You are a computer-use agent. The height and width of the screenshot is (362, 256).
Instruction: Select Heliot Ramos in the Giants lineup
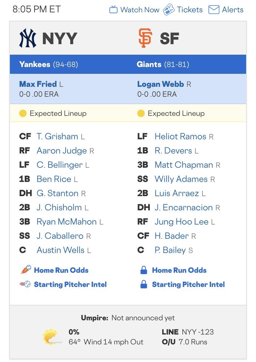coord(180,137)
